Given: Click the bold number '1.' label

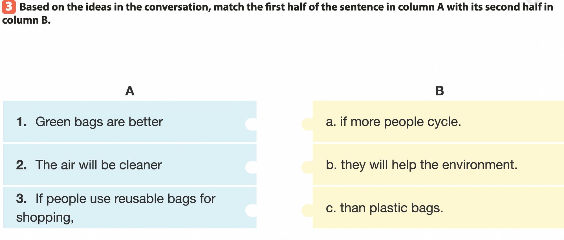Looking at the screenshot, I should [x=21, y=122].
